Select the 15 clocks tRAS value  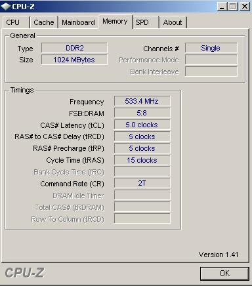pos(142,160)
